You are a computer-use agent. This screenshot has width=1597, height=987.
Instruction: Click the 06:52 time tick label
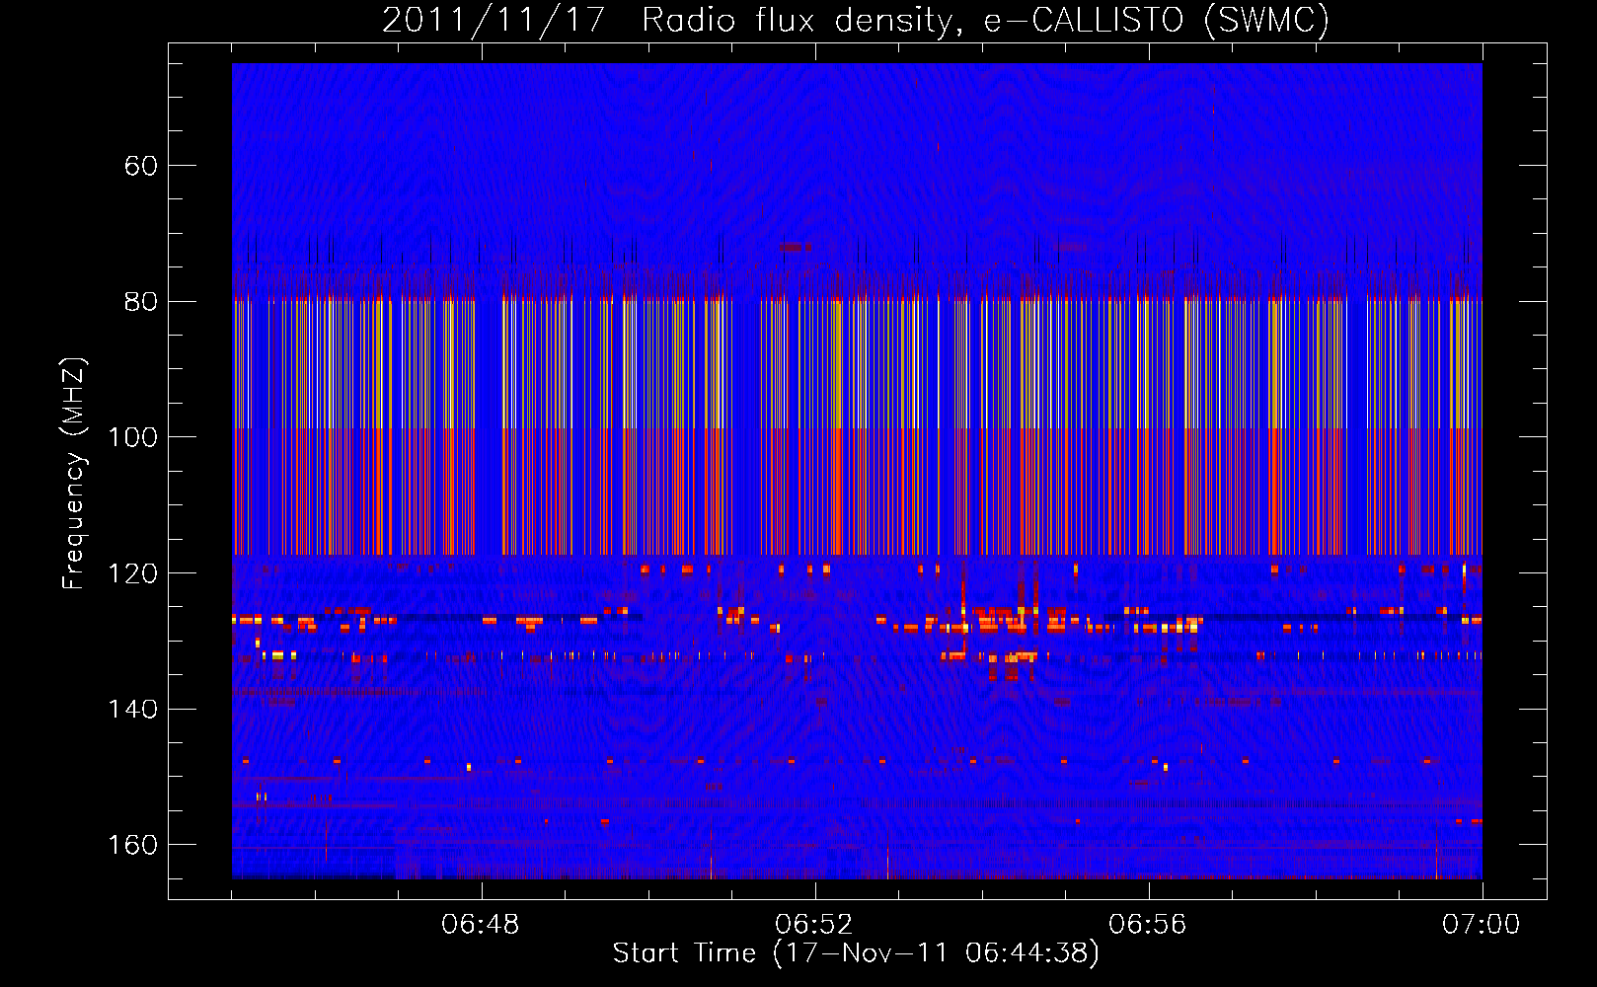point(814,925)
